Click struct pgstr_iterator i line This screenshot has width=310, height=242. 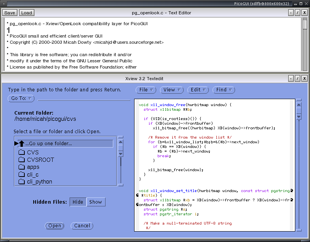(x=171, y=214)
